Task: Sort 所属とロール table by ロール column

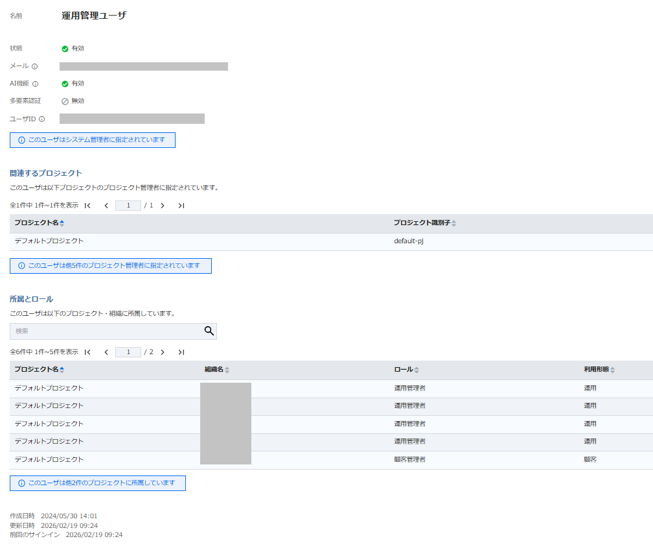Action: tap(417, 370)
